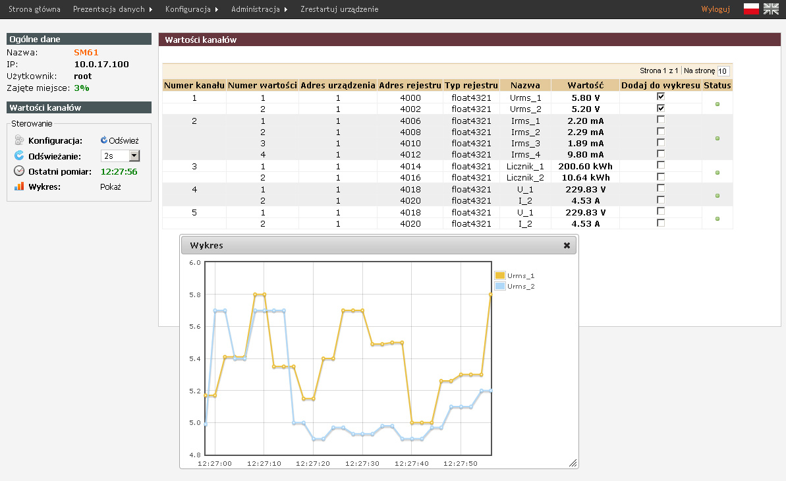Viewport: 786px width, 481px height.
Task: Click the resize grip of chart window
Action: [573, 463]
